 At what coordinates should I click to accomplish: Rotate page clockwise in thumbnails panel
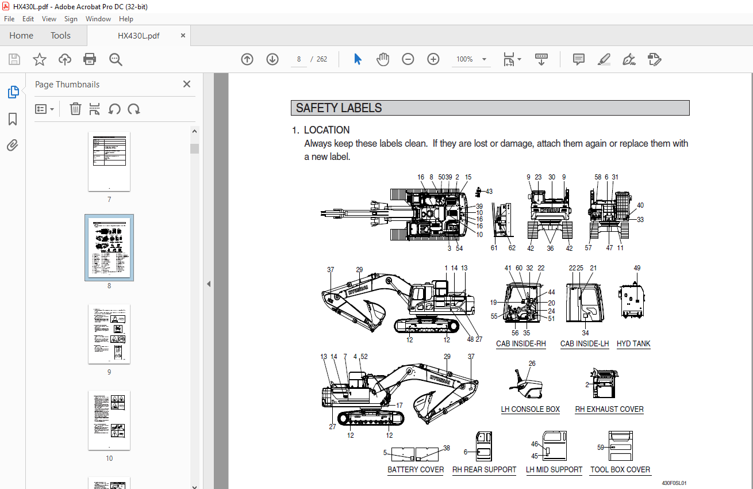pos(134,109)
